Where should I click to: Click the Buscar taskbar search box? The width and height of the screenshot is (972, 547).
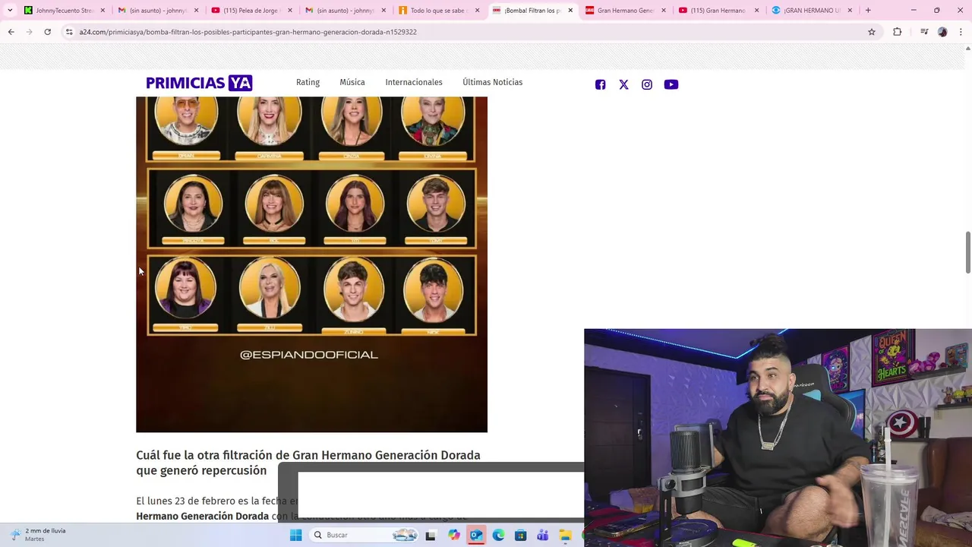click(x=364, y=535)
